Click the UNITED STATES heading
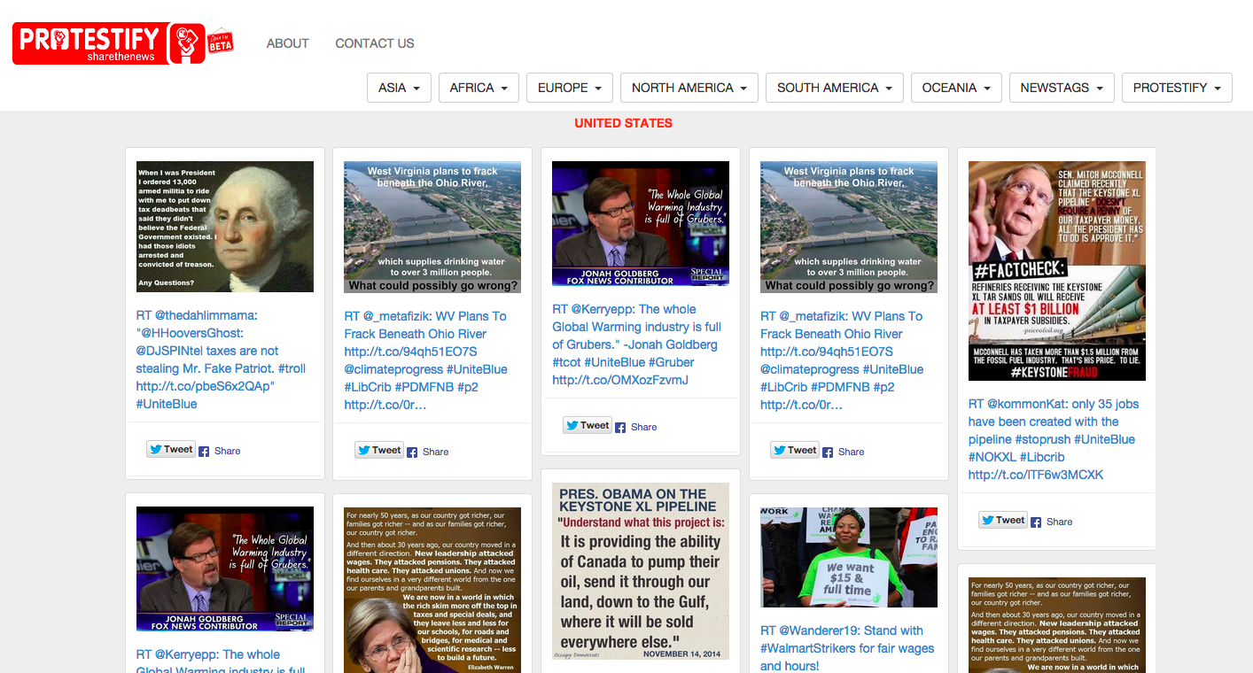The image size is (1253, 673). [624, 123]
